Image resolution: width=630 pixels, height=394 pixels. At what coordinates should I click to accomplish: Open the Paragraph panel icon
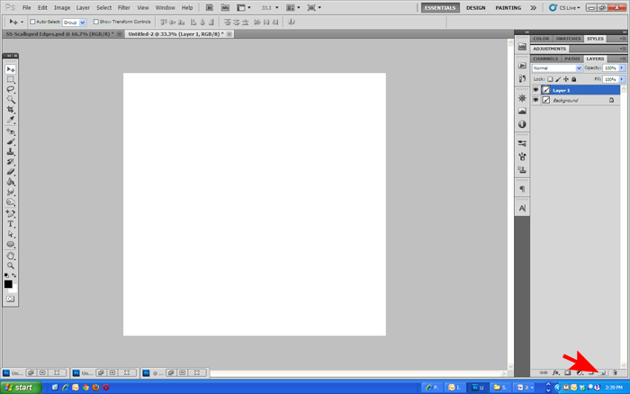[522, 189]
